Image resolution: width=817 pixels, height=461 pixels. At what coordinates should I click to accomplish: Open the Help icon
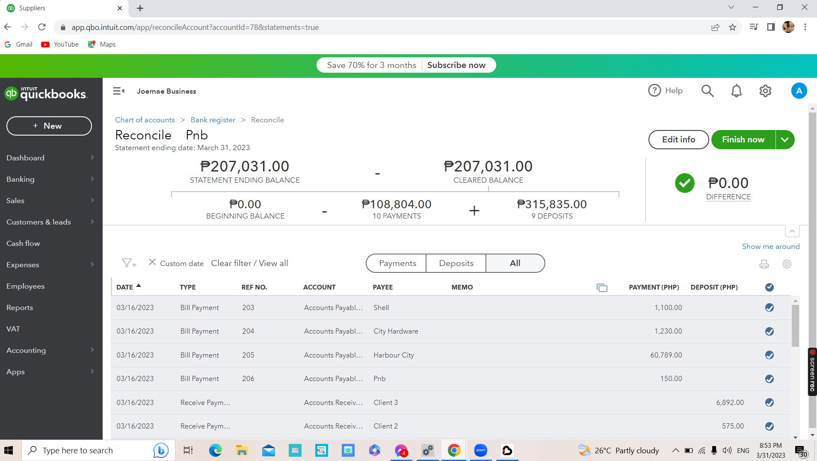pos(654,91)
